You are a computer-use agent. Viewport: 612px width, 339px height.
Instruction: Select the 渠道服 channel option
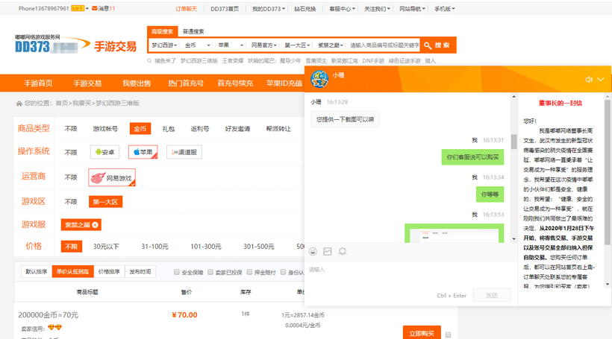(x=184, y=152)
